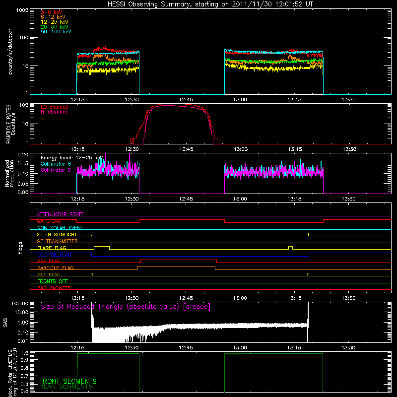This screenshot has width=397, height=397.
Task: Select the Collimator 9 legend entry
Action: (56, 170)
